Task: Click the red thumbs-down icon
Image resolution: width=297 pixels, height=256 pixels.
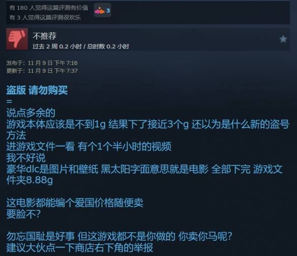Action: tap(17, 39)
